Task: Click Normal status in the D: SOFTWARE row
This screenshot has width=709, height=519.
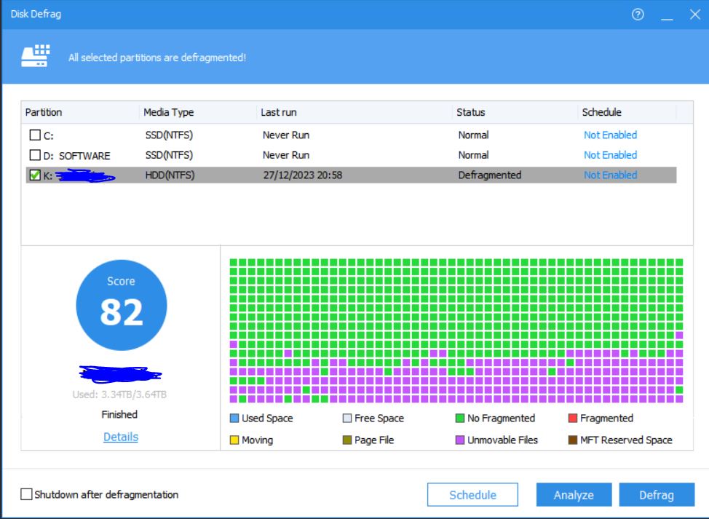Action: pos(473,155)
